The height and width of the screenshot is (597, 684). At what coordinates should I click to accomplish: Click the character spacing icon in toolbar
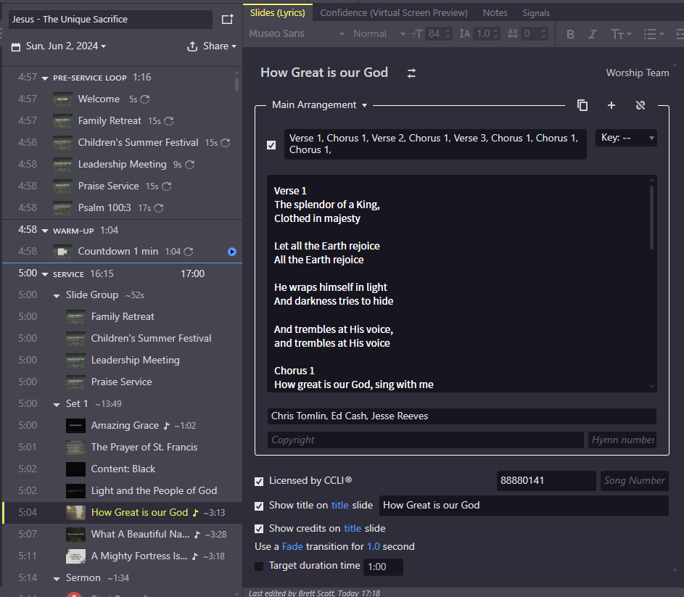(x=513, y=34)
